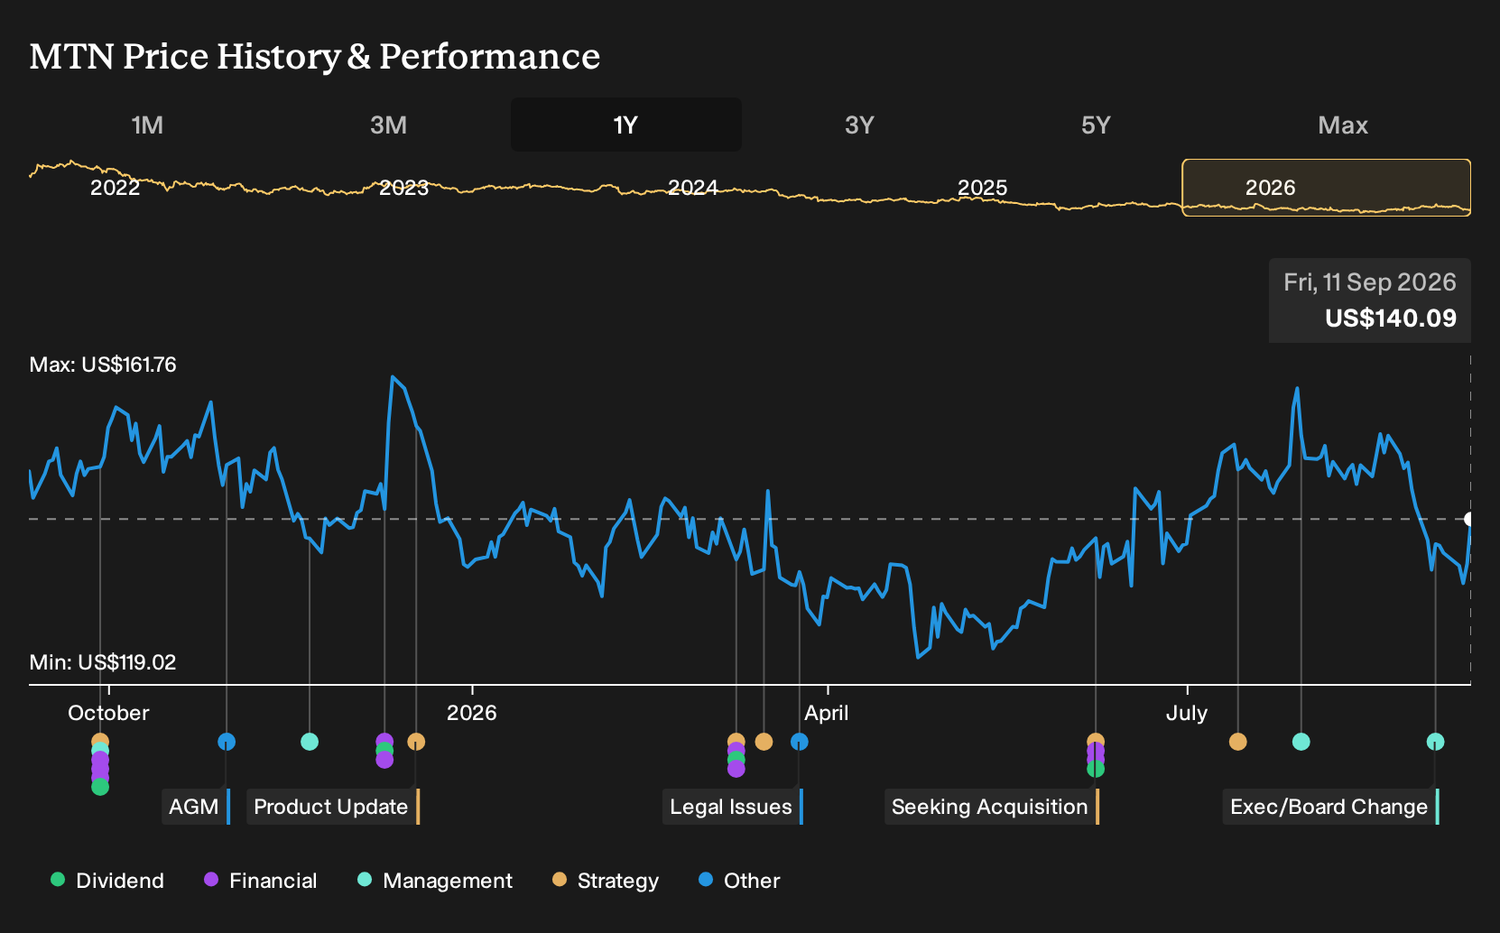Click the October axis label
This screenshot has width=1500, height=933.
coord(108,713)
